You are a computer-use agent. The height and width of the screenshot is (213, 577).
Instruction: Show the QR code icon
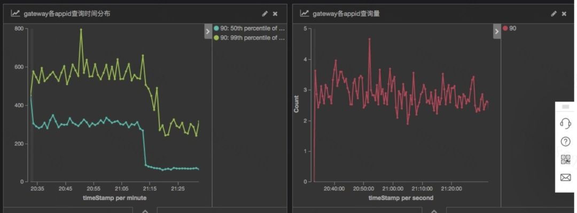pyautogui.click(x=565, y=159)
